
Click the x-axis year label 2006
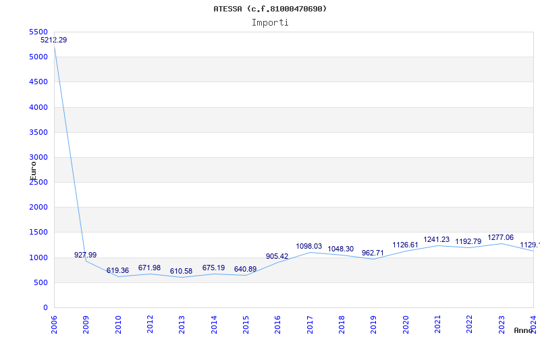[54, 325]
